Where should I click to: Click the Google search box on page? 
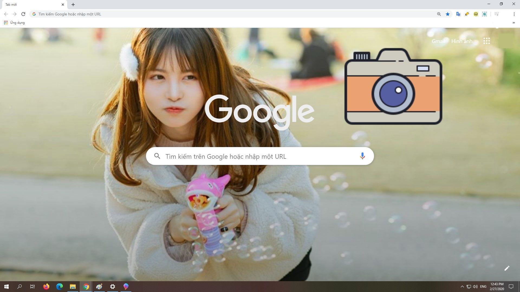point(255,156)
